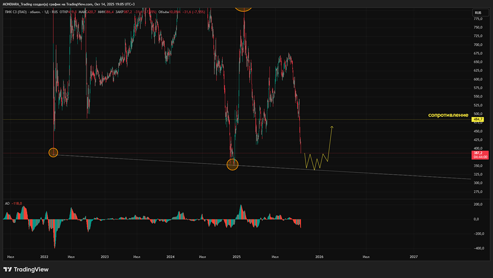
Task: Click the 500,0 price axis label
Action: point(478,114)
